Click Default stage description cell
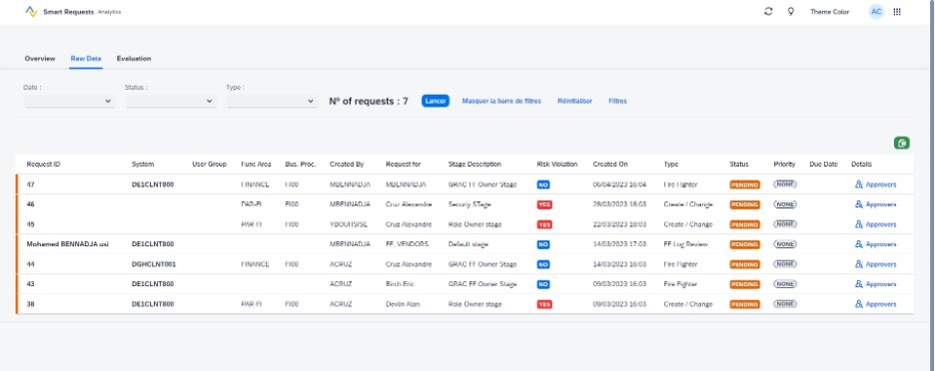 coord(468,244)
